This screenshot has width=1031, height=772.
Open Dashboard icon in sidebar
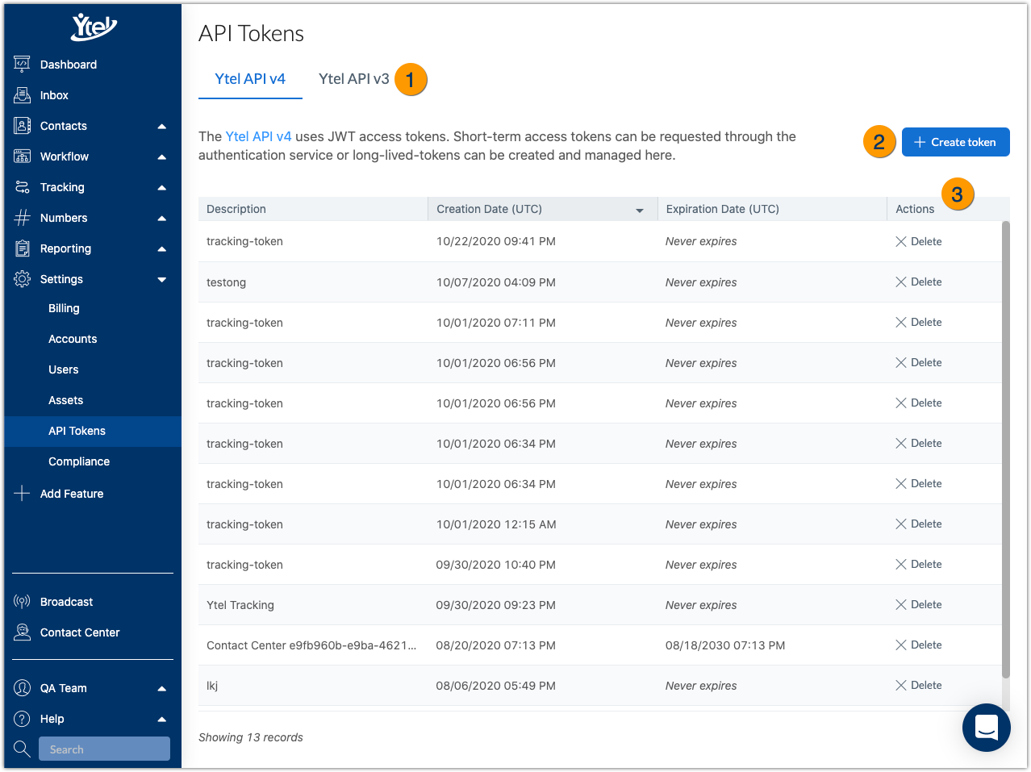tap(23, 65)
